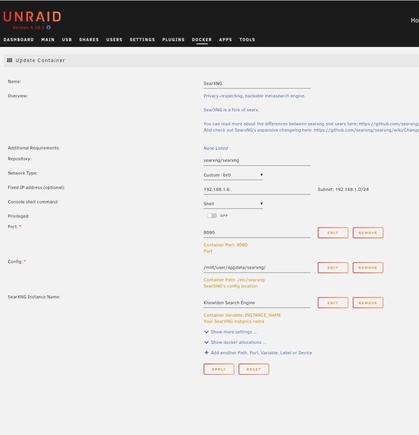Viewport: 419px width, 435px height.
Task: Click the version info icon
Action: coord(49,27)
